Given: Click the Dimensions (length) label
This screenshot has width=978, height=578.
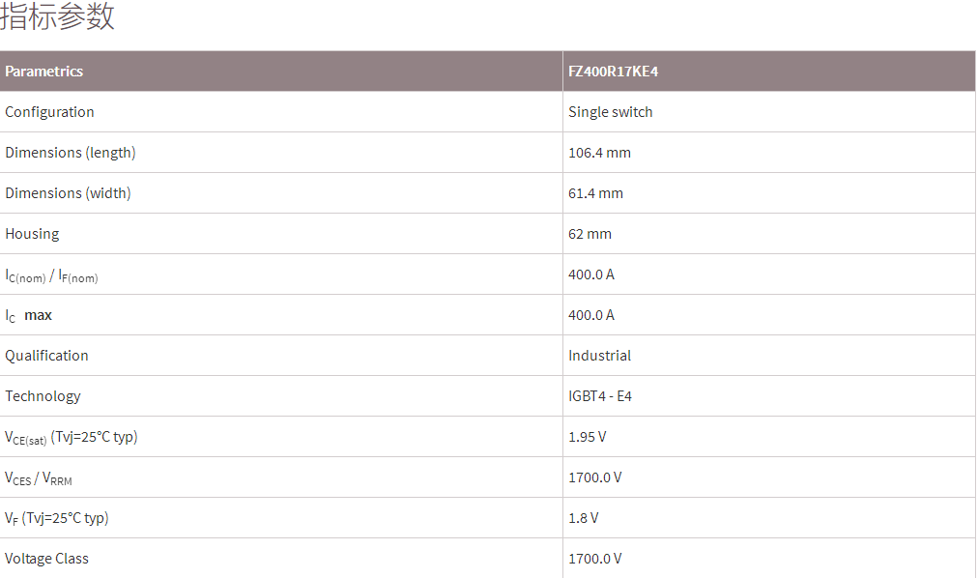Looking at the screenshot, I should [x=71, y=153].
